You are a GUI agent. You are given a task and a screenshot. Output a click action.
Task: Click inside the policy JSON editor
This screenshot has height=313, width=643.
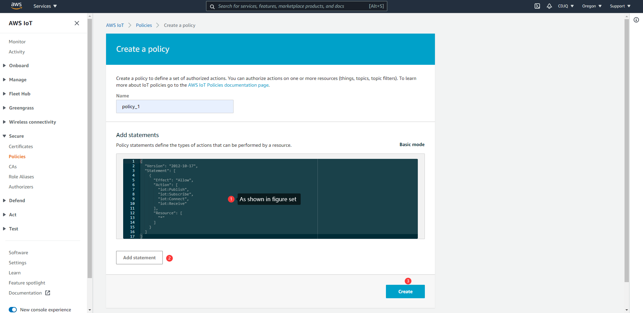point(270,199)
